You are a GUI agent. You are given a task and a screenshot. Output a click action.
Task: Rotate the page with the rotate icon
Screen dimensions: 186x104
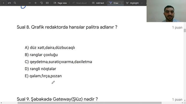(41, 3)
